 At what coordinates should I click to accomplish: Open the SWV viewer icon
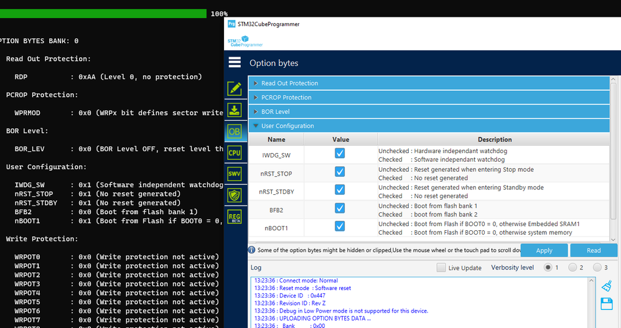235,174
